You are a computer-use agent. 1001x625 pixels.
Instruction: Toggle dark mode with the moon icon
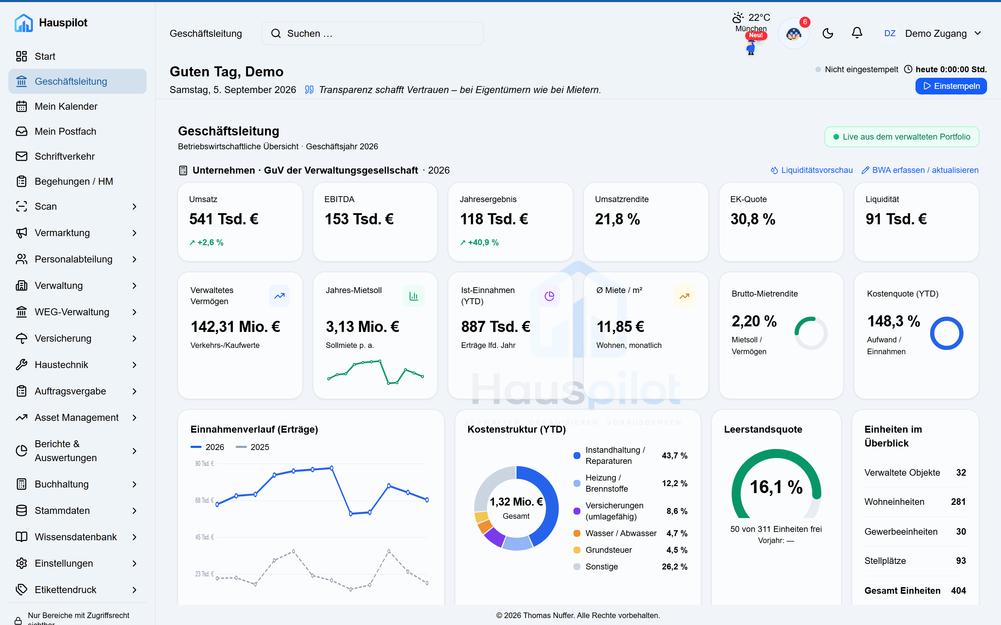828,33
